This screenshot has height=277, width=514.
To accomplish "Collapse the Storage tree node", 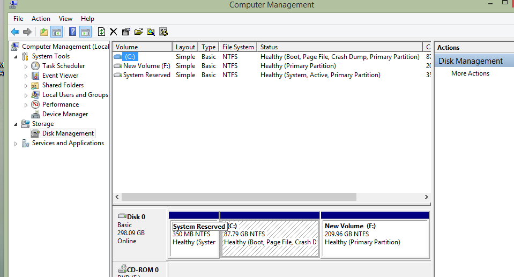I will coord(16,124).
